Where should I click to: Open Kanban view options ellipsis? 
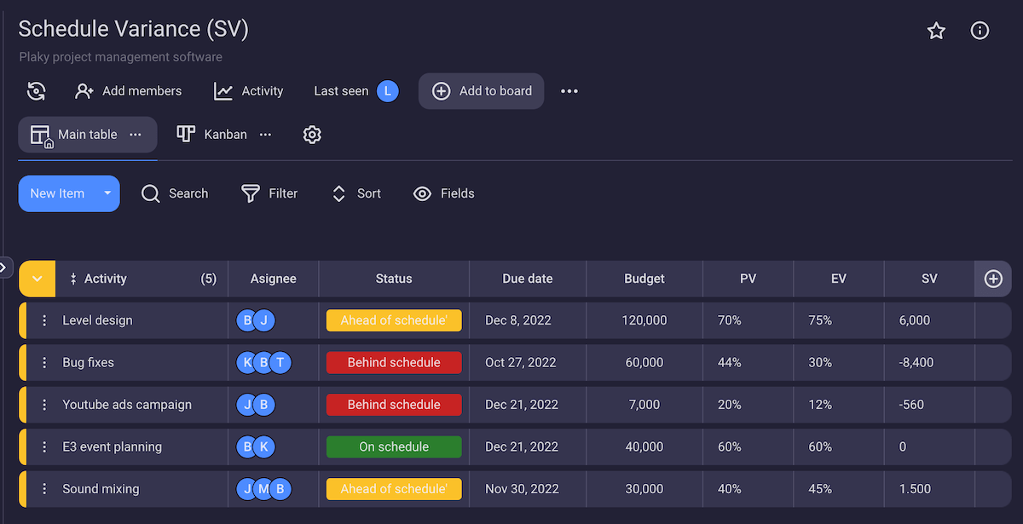265,135
